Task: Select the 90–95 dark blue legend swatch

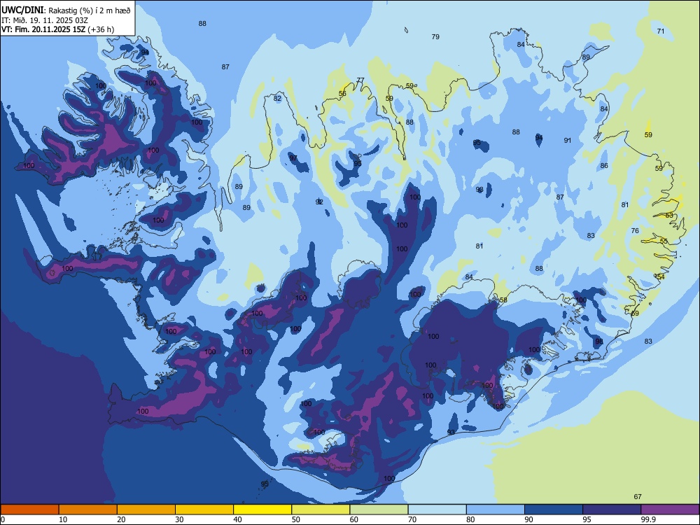Action: coord(554,510)
